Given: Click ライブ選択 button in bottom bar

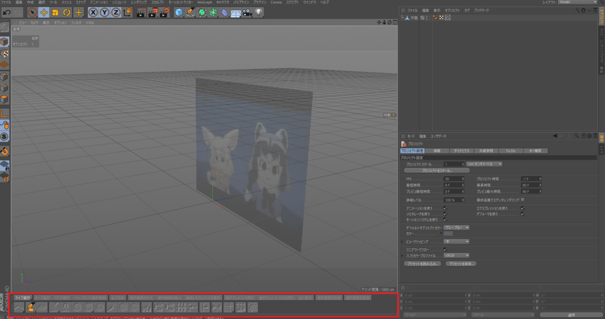Looking at the screenshot, I should tap(22, 297).
